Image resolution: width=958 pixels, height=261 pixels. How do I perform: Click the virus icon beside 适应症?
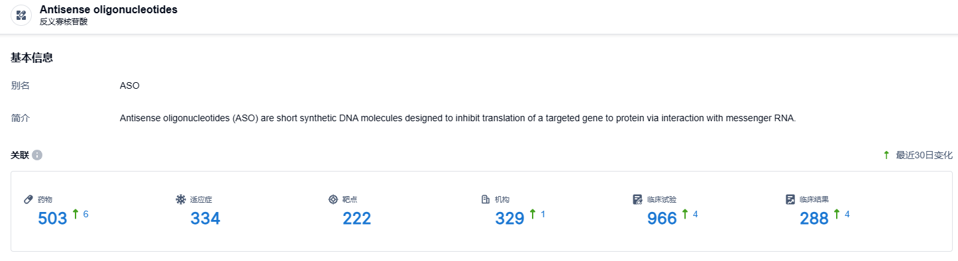(x=181, y=199)
